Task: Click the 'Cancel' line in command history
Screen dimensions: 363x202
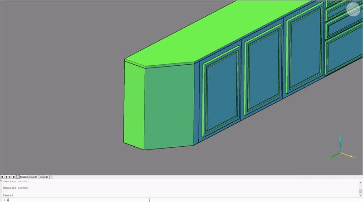Action: [x=8, y=195]
